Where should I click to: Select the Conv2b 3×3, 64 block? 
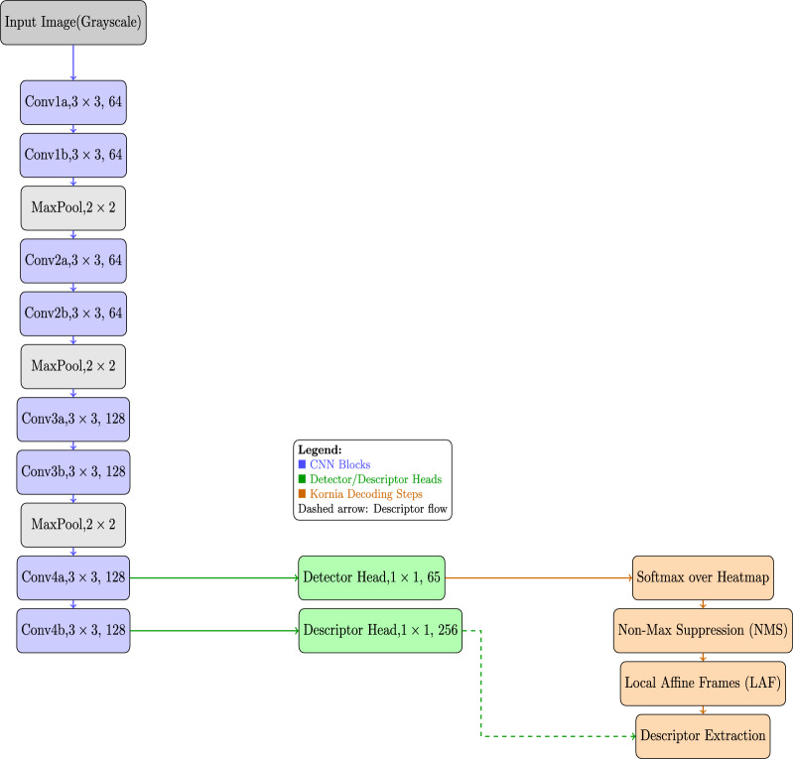73,314
